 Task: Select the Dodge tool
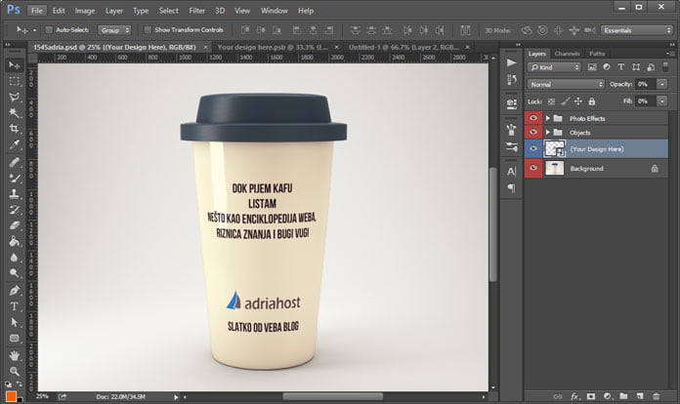click(x=15, y=273)
